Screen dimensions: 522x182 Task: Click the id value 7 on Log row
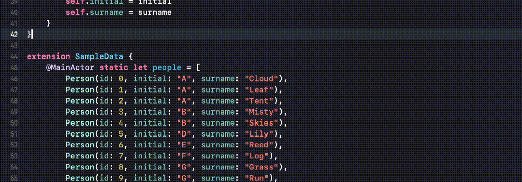(x=121, y=156)
